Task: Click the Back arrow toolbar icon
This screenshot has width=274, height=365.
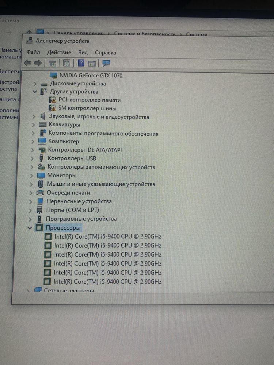Action: 27,63
